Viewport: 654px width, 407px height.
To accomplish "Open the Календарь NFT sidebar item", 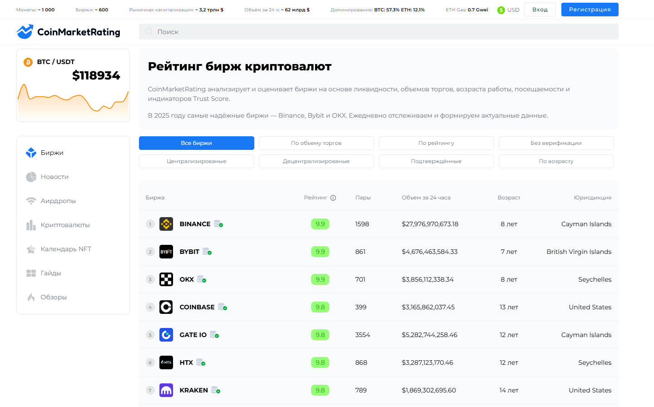I will pyautogui.click(x=73, y=249).
